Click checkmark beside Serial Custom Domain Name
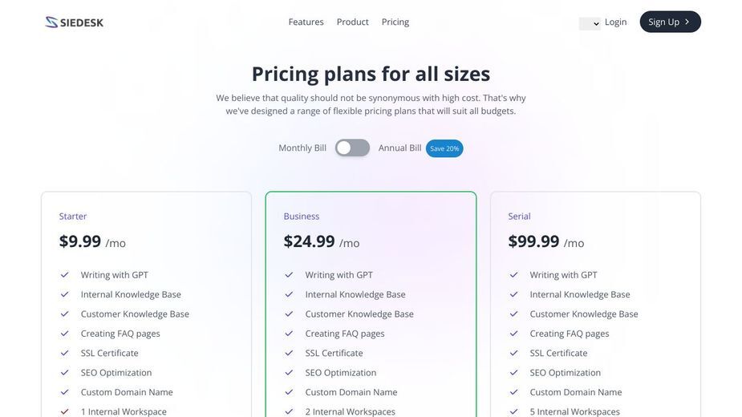 (514, 392)
